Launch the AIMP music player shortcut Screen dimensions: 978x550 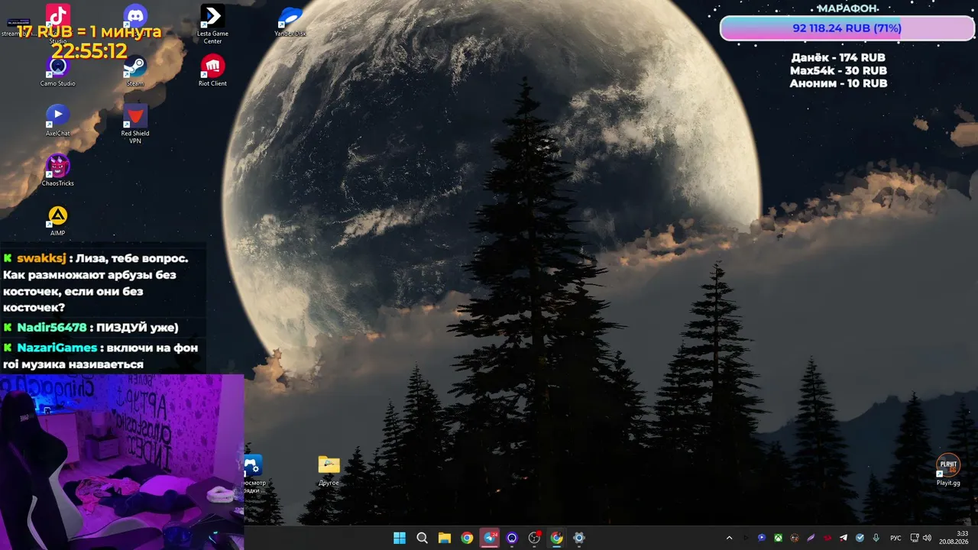coord(58,221)
